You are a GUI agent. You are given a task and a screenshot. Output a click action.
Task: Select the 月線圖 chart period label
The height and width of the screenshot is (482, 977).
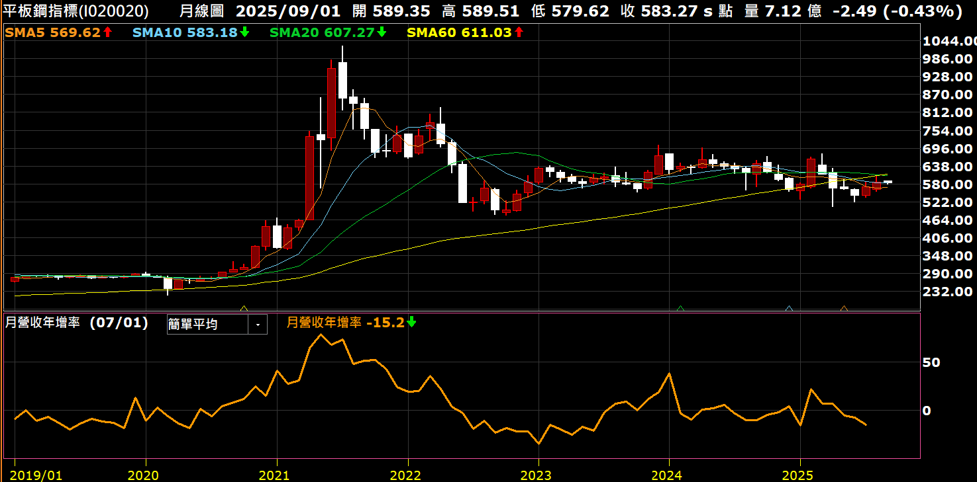201,11
